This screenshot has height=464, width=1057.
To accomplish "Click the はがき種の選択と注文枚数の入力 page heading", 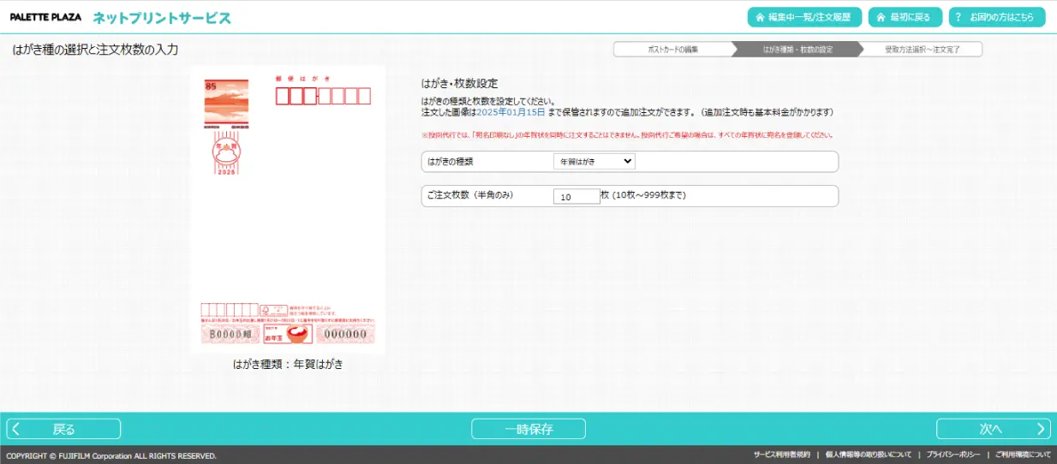I will pos(95,50).
